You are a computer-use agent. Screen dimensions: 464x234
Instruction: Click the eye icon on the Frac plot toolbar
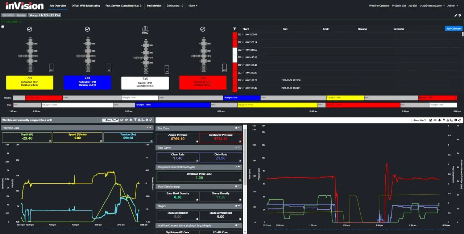pos(435,120)
